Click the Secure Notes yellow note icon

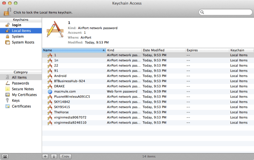pos(7,89)
